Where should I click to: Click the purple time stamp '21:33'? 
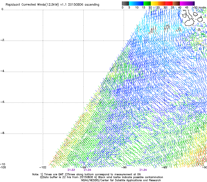71,170
